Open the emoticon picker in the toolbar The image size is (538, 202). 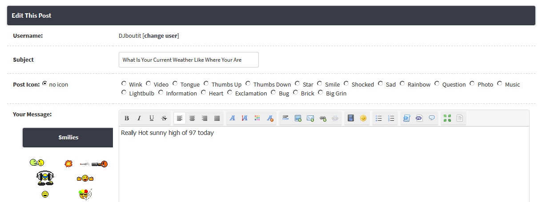tap(363, 118)
